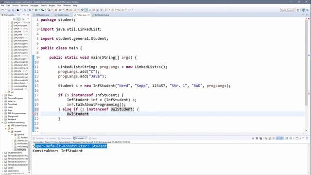Image resolution: width=311 pixels, height=175 pixels.
Task: Click the New file toolbar icon
Action: coord(2,10)
